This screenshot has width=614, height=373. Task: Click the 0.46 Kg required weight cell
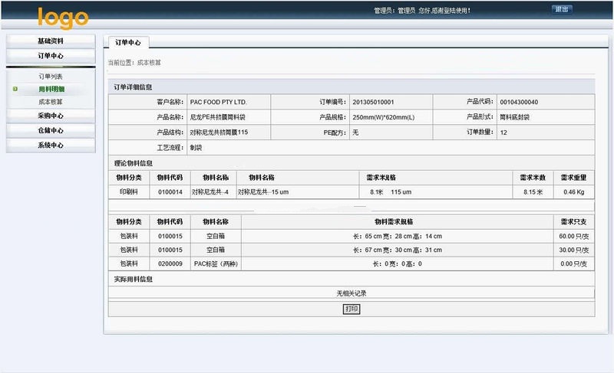(x=573, y=192)
